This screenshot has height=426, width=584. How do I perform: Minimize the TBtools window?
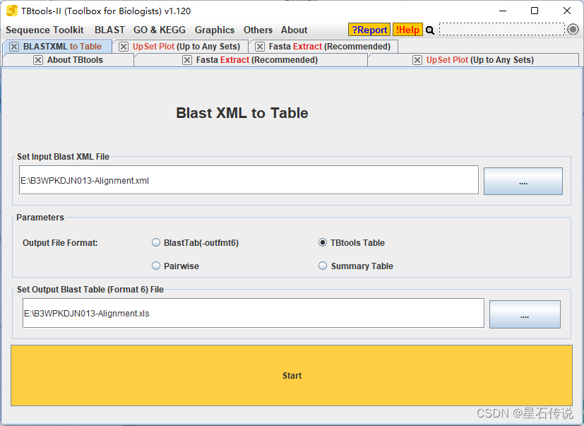503,11
